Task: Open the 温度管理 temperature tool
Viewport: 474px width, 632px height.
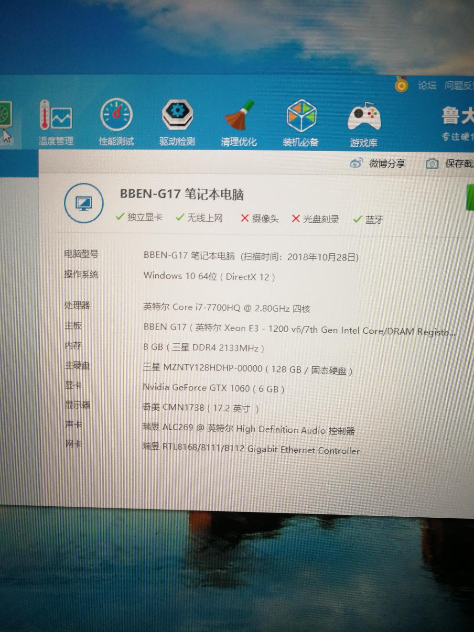Action: click(x=55, y=122)
